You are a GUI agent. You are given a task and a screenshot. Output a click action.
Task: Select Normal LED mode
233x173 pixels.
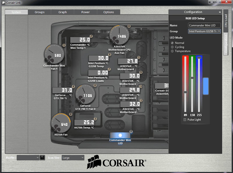(x=172, y=43)
